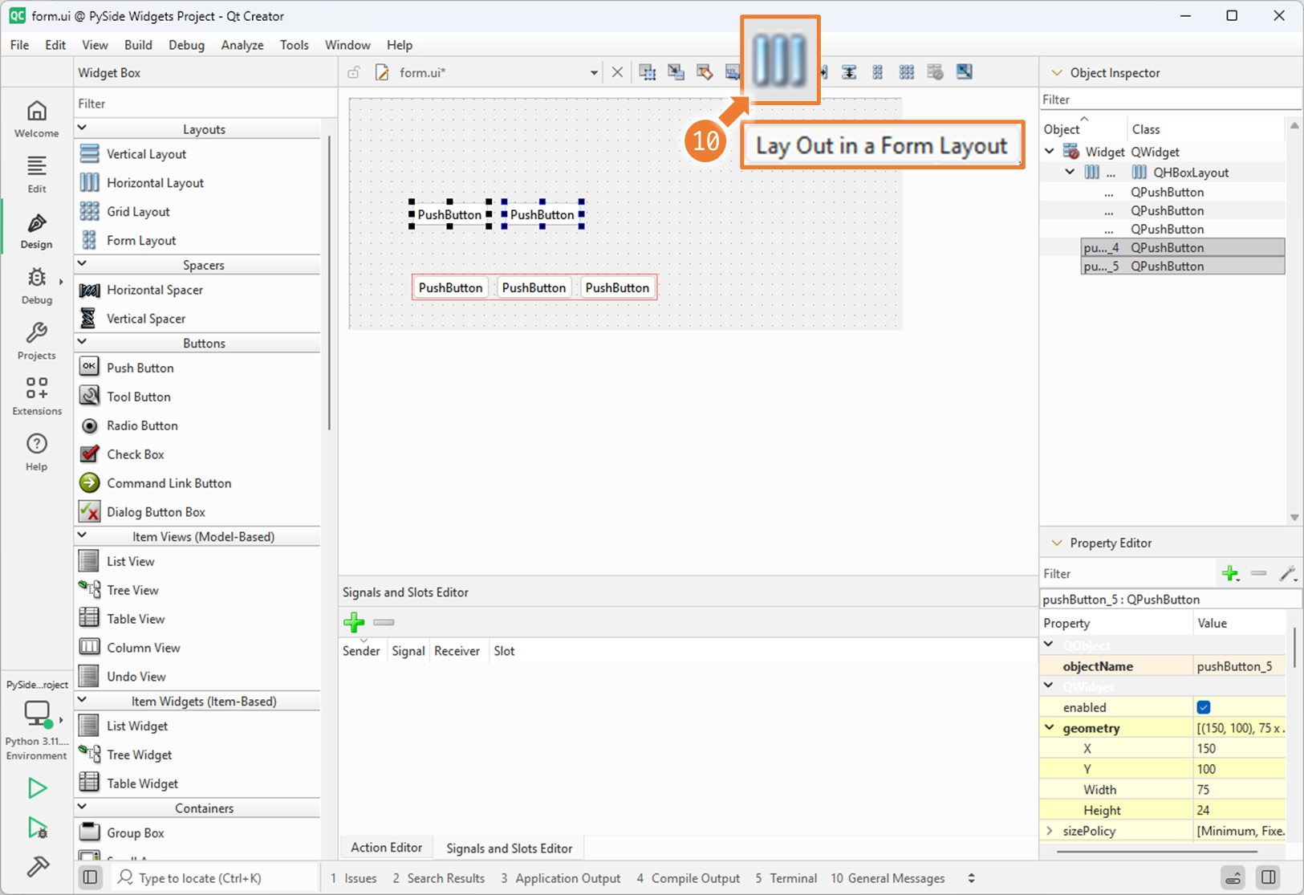This screenshot has height=895, width=1304.
Task: Select Push Button widget in Widget Box
Action: pyautogui.click(x=140, y=368)
